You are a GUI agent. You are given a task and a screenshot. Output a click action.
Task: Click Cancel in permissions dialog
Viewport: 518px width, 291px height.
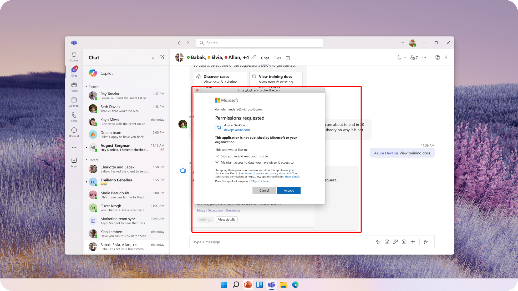tap(264, 190)
